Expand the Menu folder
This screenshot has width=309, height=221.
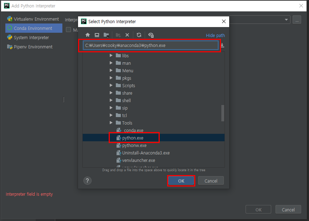click(111, 70)
